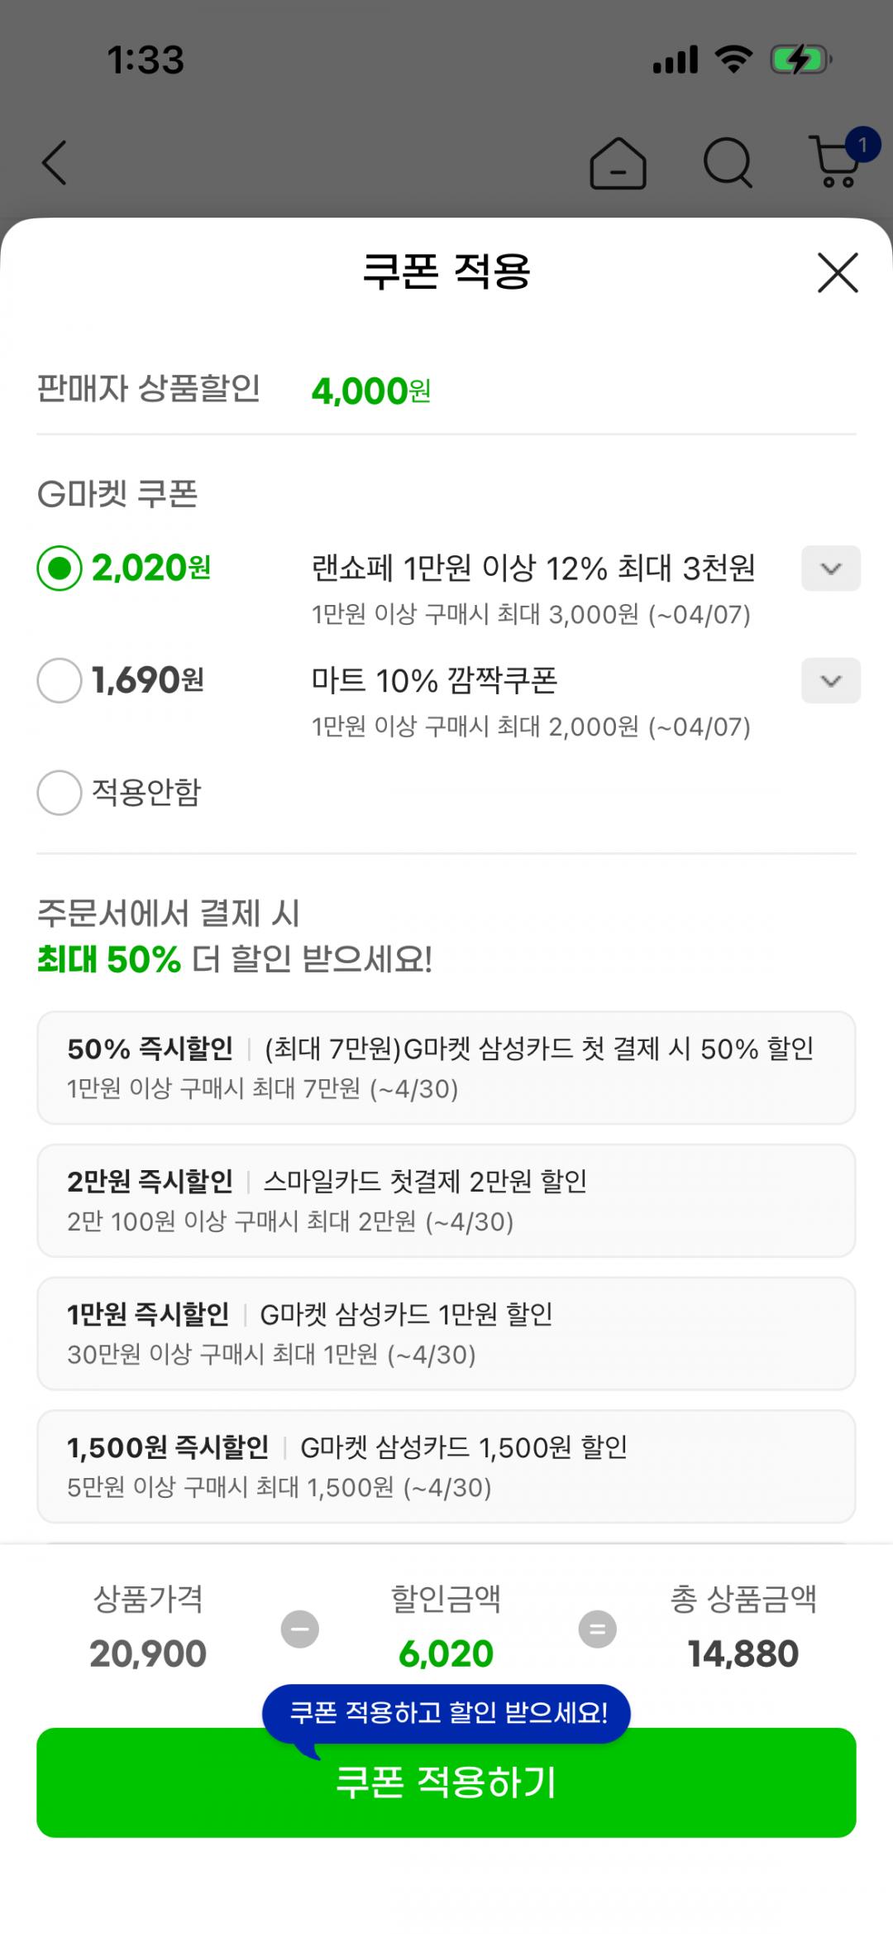
Task: Select the 1,690원 coupon radio button
Action: click(x=60, y=680)
